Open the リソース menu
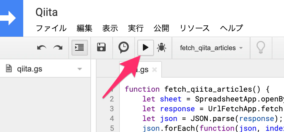 click(195, 28)
